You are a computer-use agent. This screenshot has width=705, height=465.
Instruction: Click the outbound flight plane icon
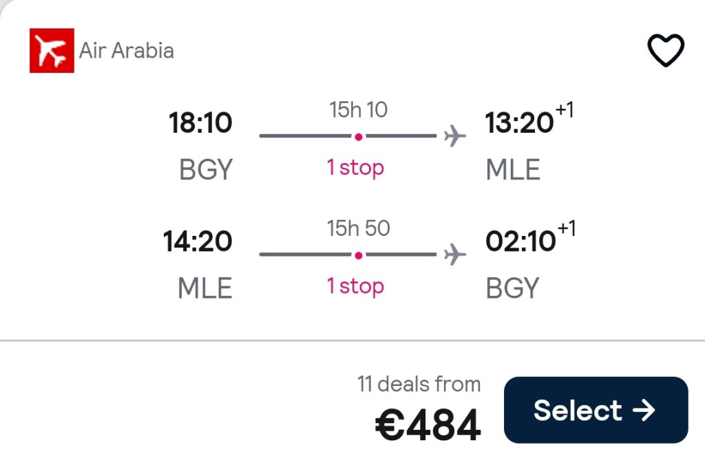[x=454, y=136]
